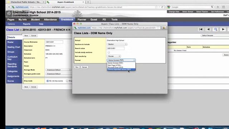Open the Tools tab
This screenshot has height=129, width=229.
coord(114,20)
